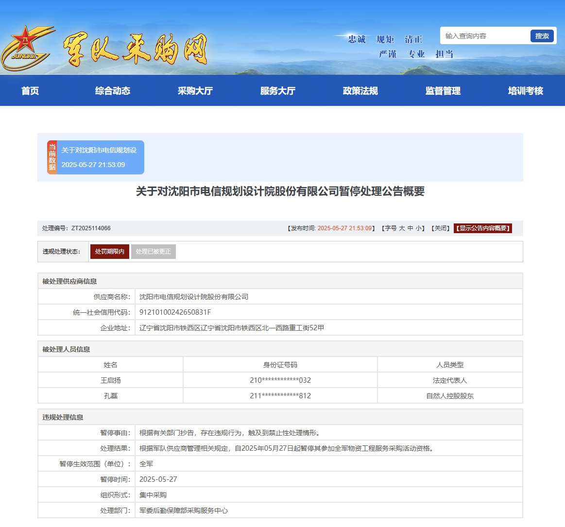Click the search input field 输入查询内容
The height and width of the screenshot is (527, 565).
coord(485,36)
